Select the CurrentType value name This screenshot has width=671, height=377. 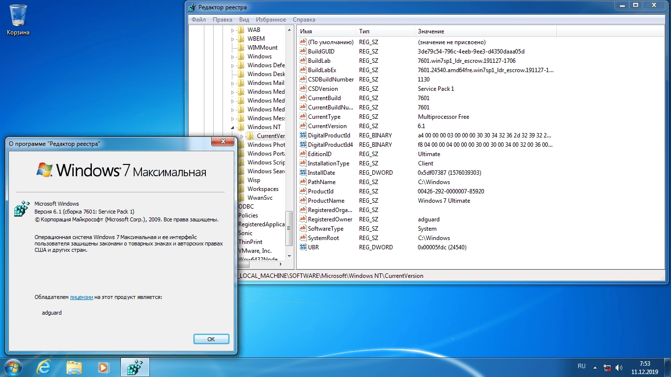click(x=324, y=117)
